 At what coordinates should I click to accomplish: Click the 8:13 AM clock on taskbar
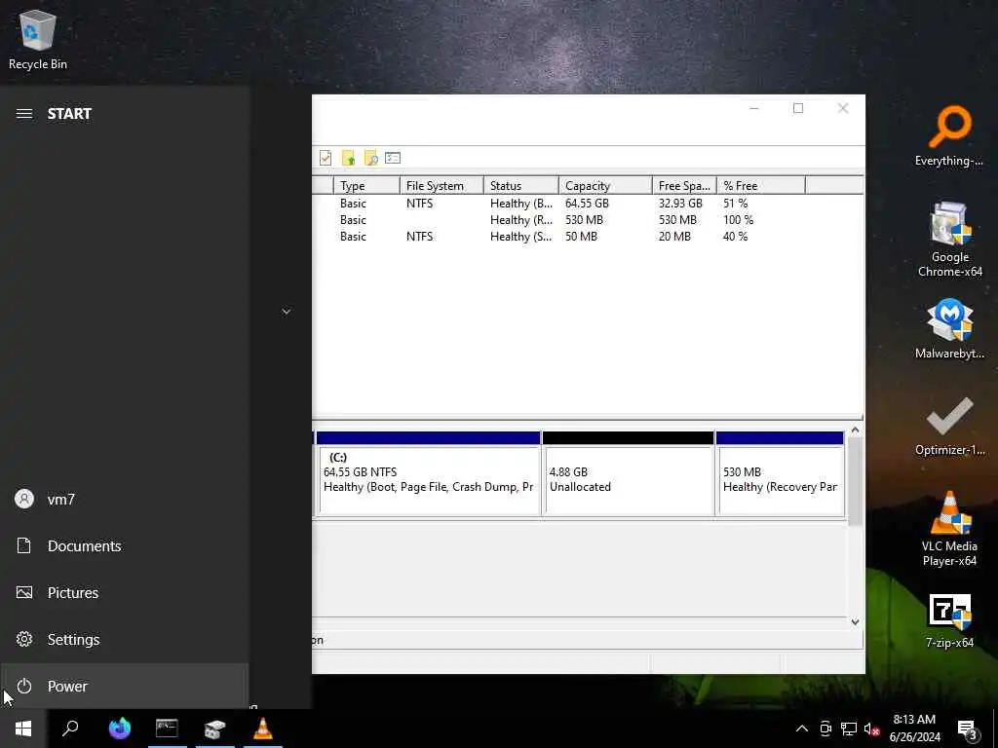[914, 720]
